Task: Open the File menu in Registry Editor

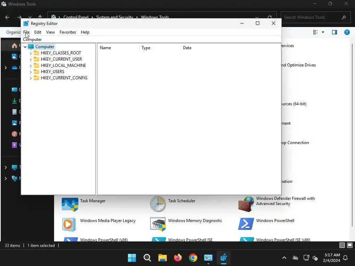Action: [x=26, y=32]
